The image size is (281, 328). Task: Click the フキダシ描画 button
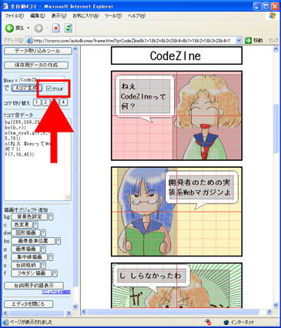pos(32,273)
